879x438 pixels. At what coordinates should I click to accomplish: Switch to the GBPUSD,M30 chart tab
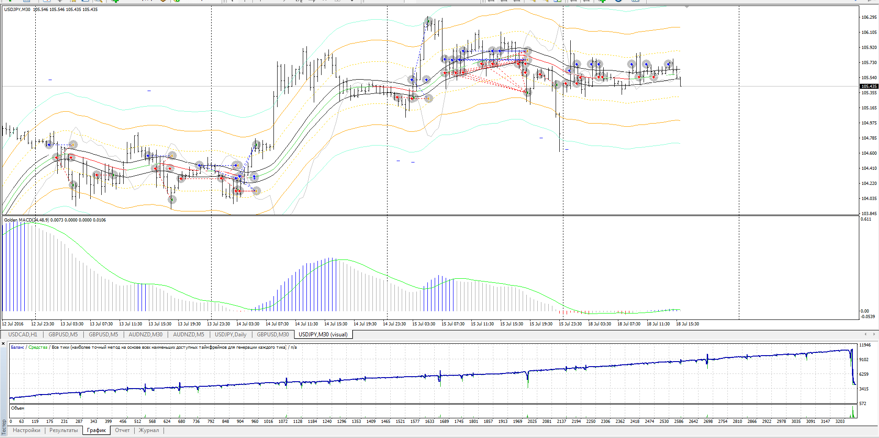tap(273, 335)
